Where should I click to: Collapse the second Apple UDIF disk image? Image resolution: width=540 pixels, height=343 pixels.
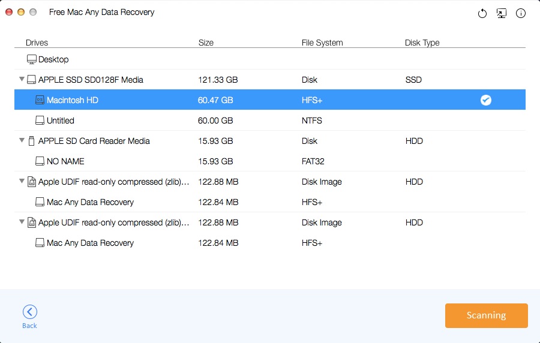pos(22,222)
